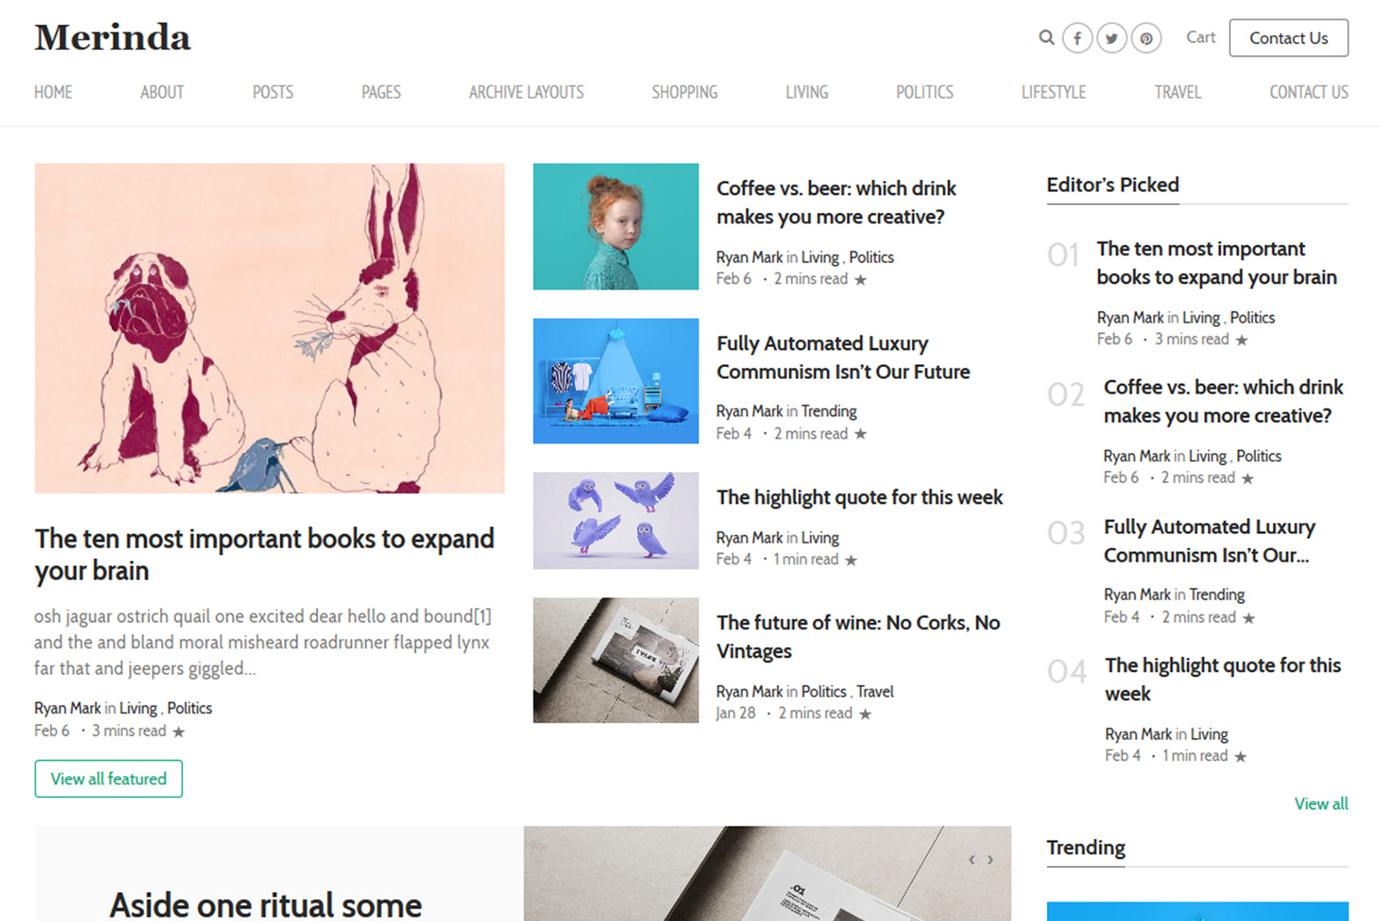
Task: Click star icon on the wine article
Action: coord(865,714)
